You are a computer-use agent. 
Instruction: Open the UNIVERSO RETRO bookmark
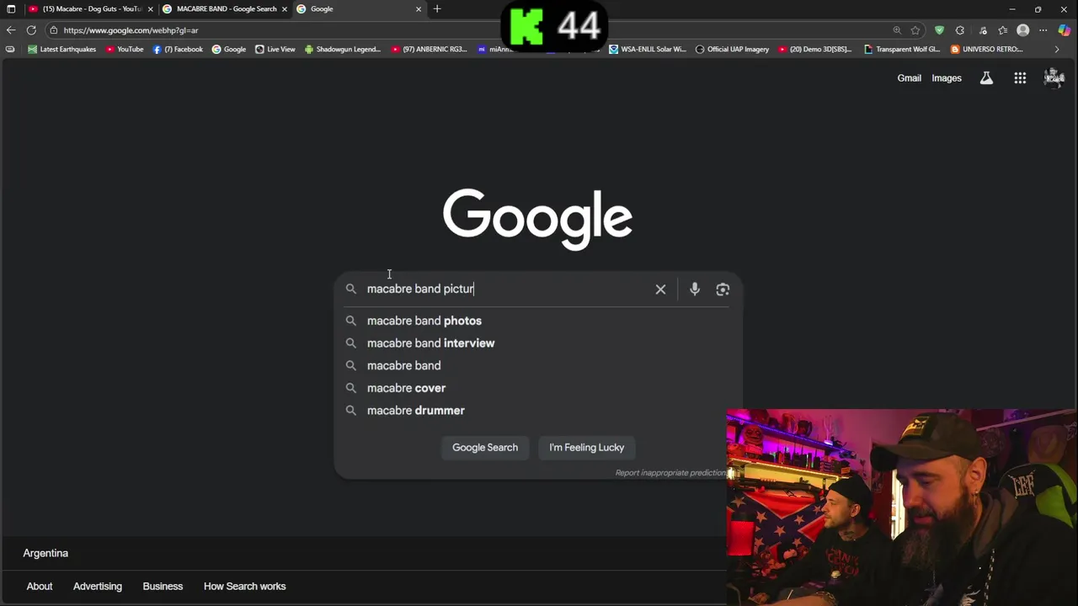click(987, 49)
